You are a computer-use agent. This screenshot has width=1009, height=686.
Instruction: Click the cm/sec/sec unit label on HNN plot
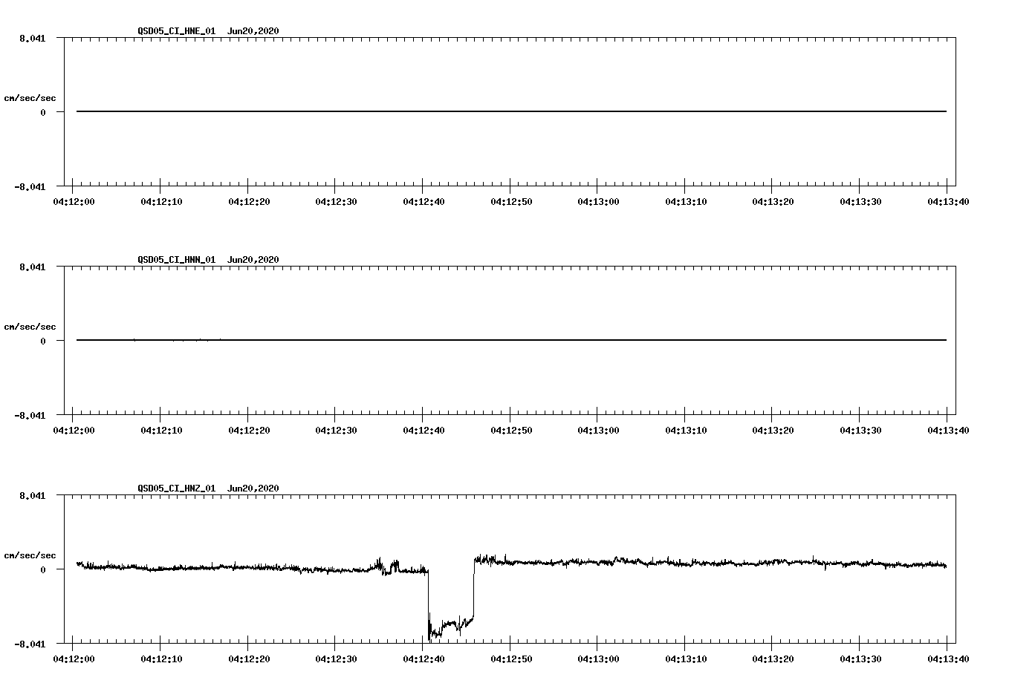tap(30, 327)
